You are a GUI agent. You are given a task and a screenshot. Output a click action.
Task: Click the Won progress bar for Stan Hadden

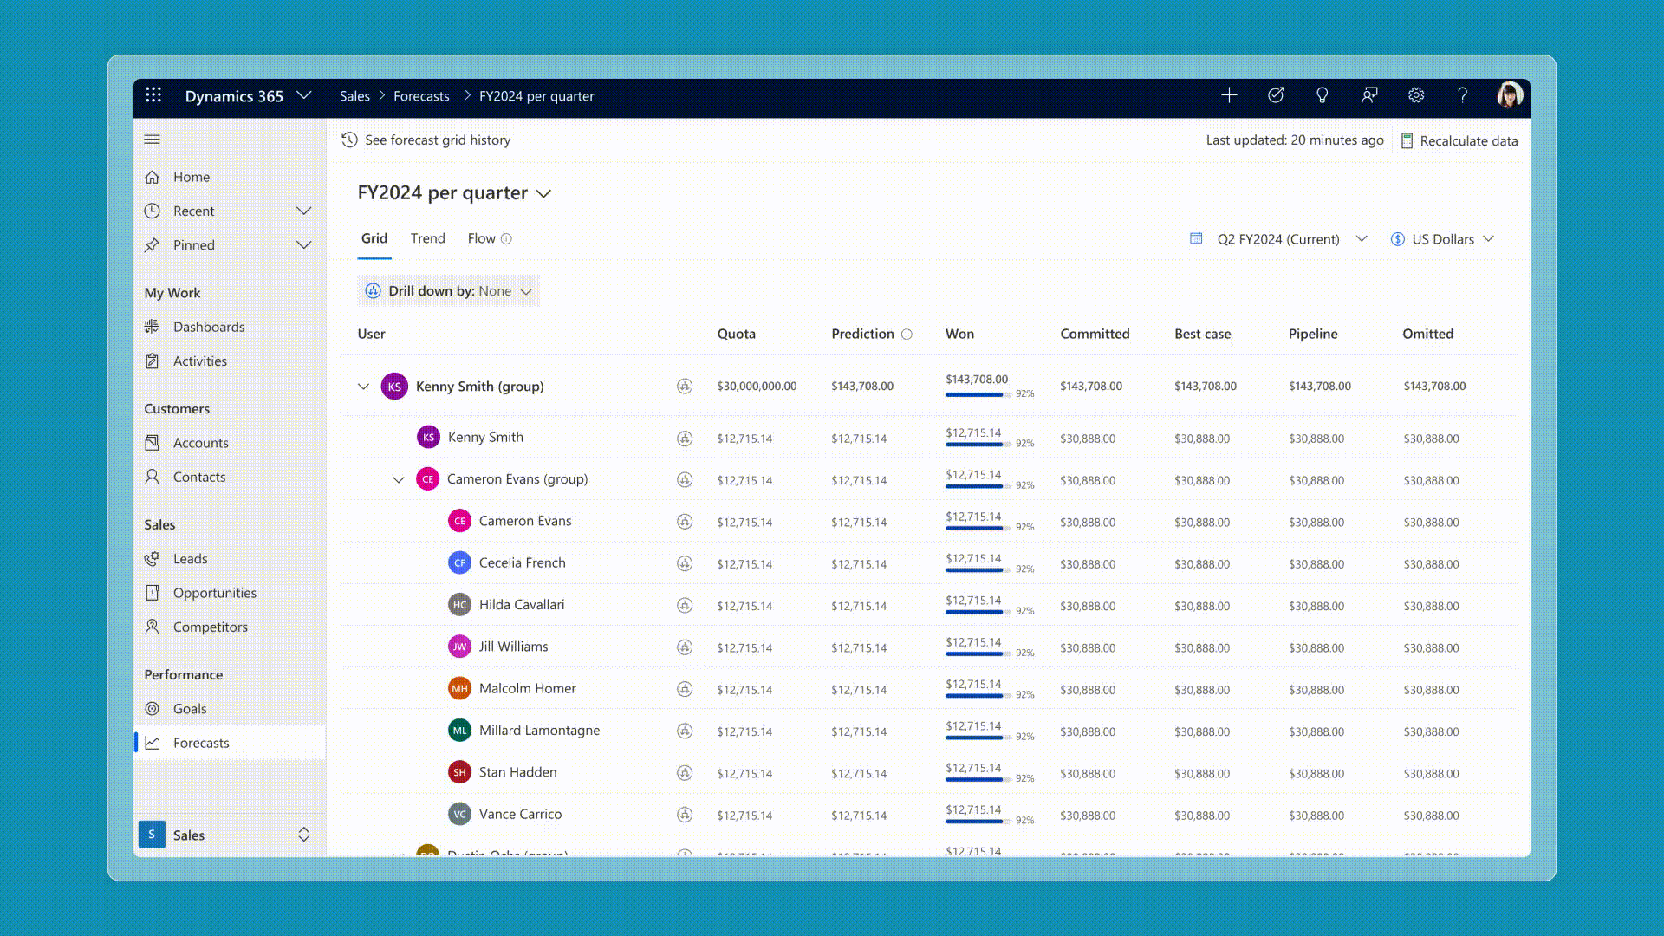coord(974,779)
